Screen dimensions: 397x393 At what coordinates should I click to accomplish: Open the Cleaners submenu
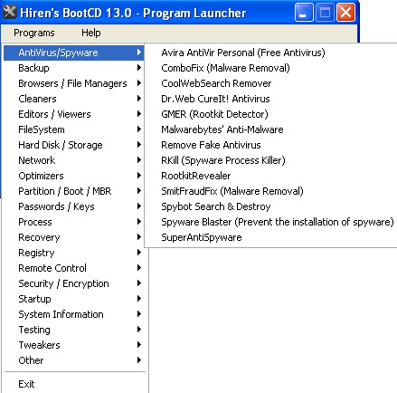(x=73, y=99)
